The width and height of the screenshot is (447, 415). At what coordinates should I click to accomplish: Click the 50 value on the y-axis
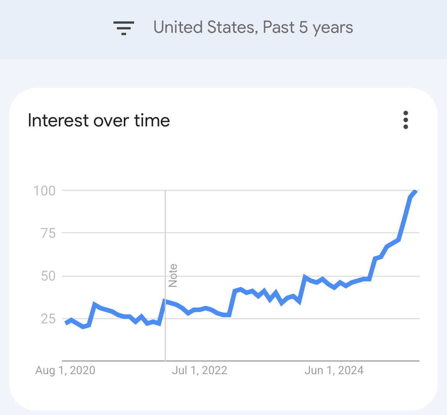pos(48,276)
